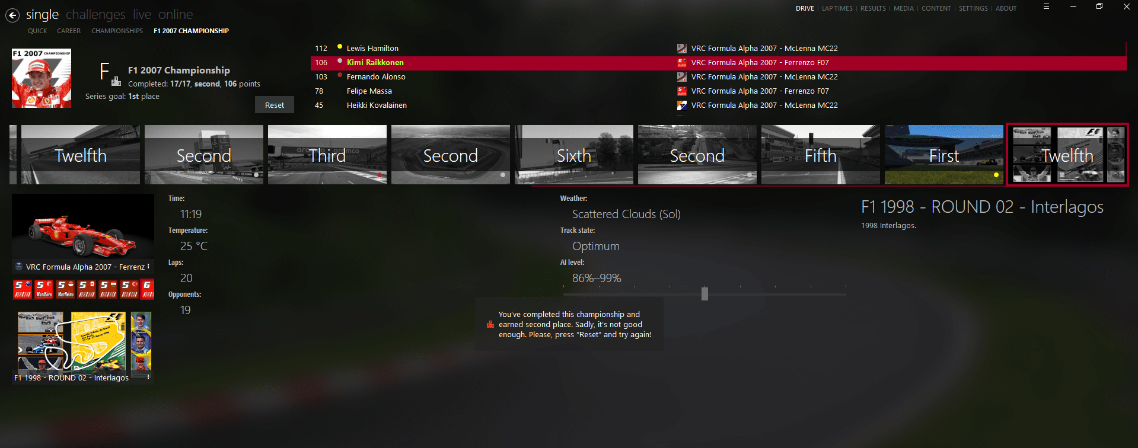The image size is (1138, 448).
Task: Select the round tile labeled Fifth
Action: 821,155
